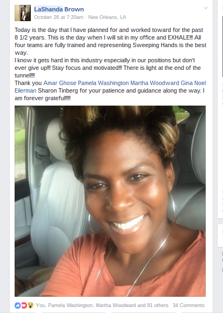Open the New Orleans, LA location link
This screenshot has height=313, width=223.
(x=107, y=17)
